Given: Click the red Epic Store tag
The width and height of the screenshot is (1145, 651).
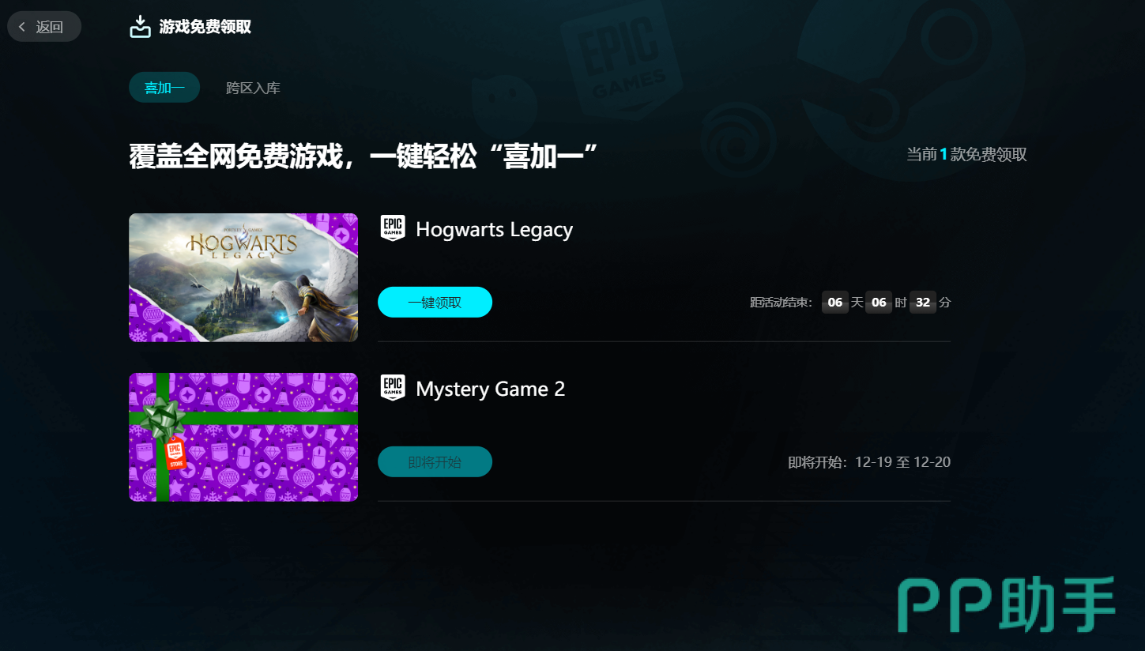Looking at the screenshot, I should (x=175, y=453).
